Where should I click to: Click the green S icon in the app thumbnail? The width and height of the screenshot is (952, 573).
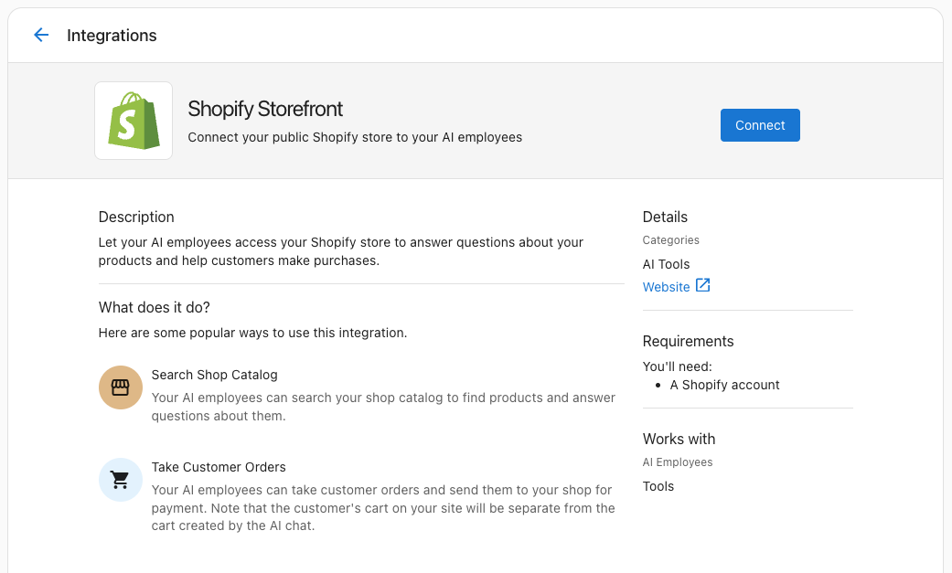133,120
